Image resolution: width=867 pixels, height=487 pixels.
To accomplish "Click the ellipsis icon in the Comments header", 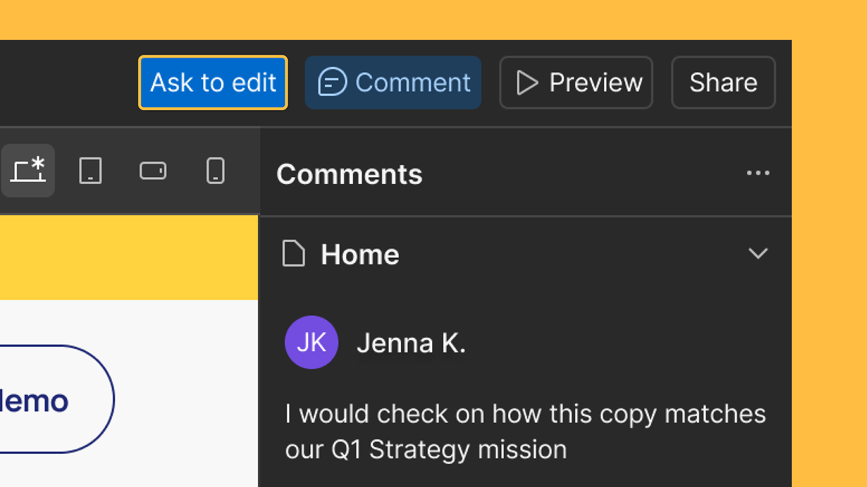I will pos(758,173).
